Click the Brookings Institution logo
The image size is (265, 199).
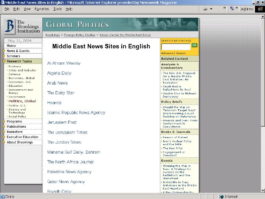pos(23,27)
